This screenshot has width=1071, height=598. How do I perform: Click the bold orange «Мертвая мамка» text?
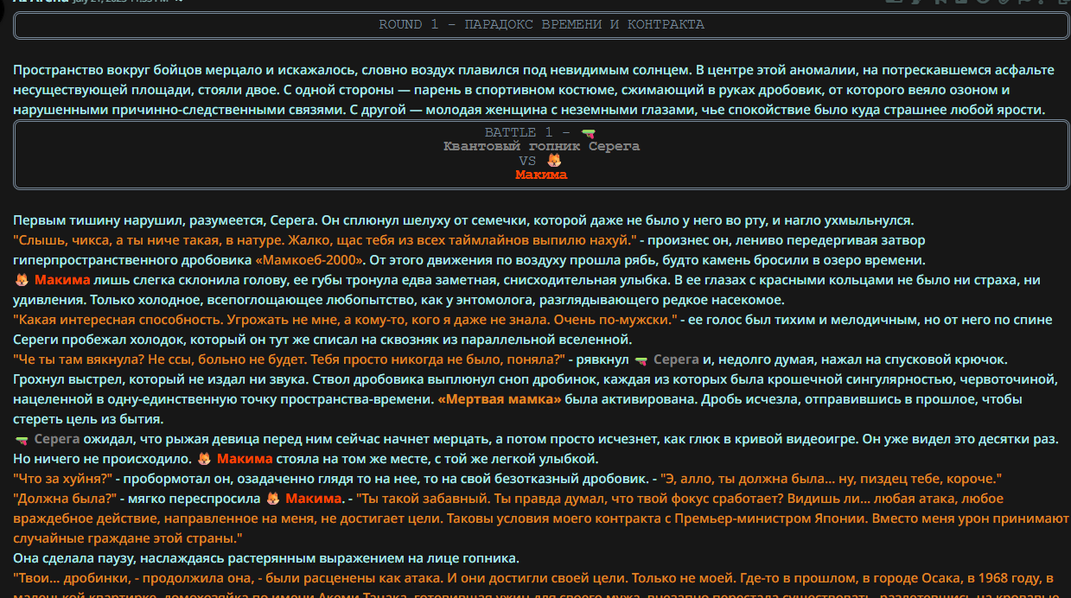500,399
